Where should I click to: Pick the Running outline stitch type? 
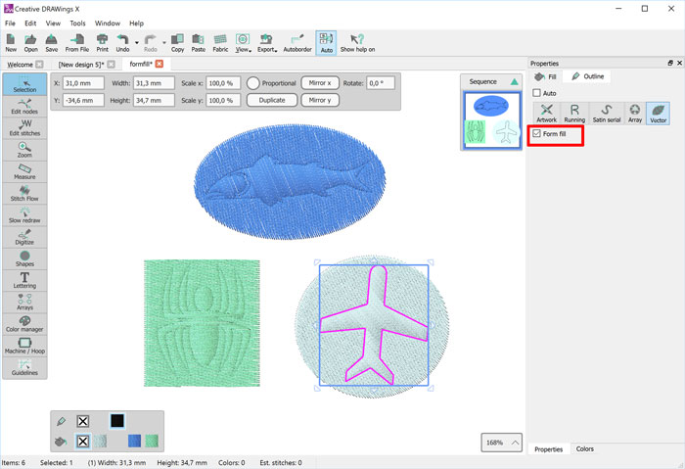pyautogui.click(x=574, y=113)
